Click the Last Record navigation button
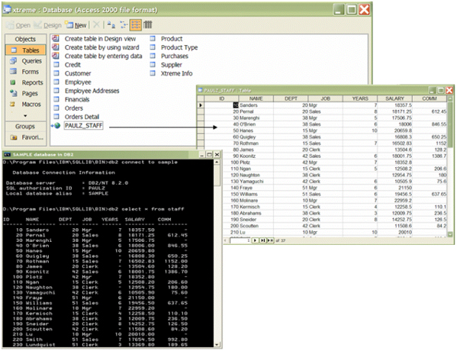 click(262, 240)
